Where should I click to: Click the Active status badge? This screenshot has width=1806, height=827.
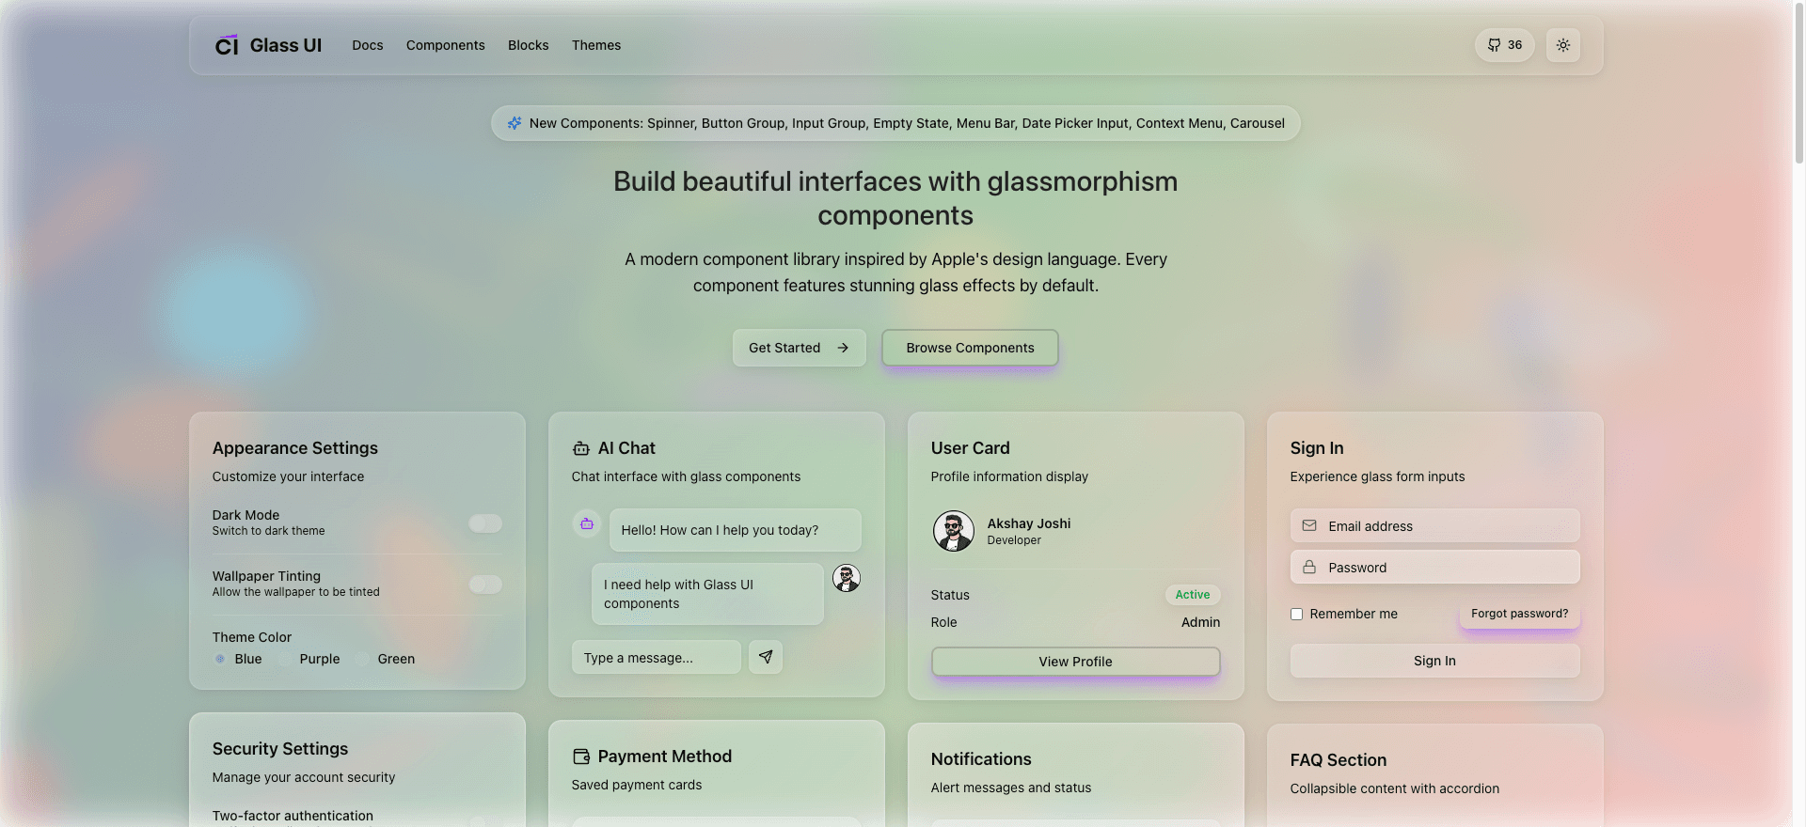(x=1193, y=595)
